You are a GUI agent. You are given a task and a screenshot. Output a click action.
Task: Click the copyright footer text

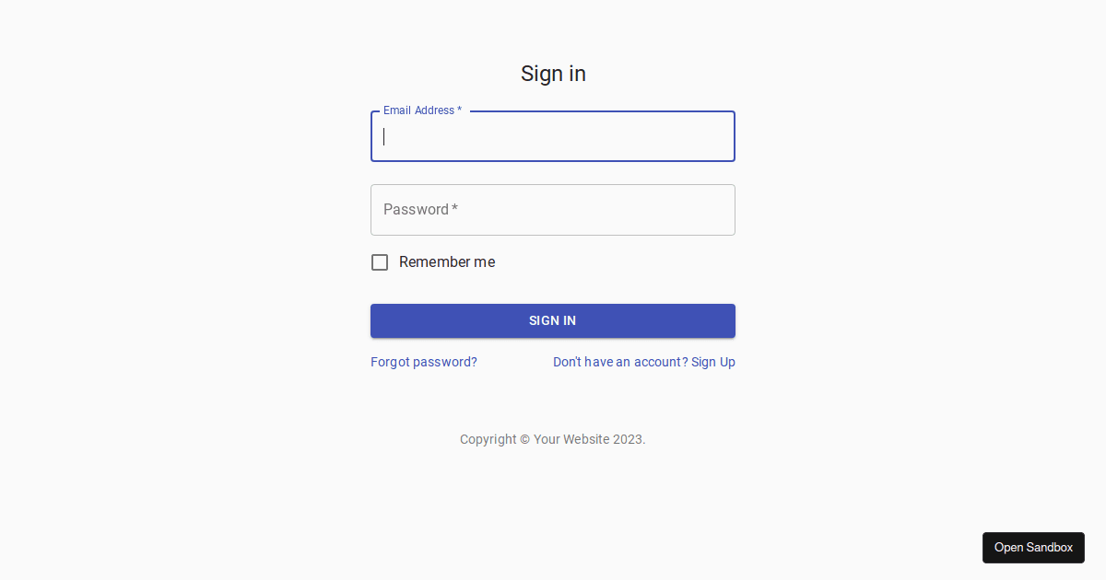tap(553, 439)
